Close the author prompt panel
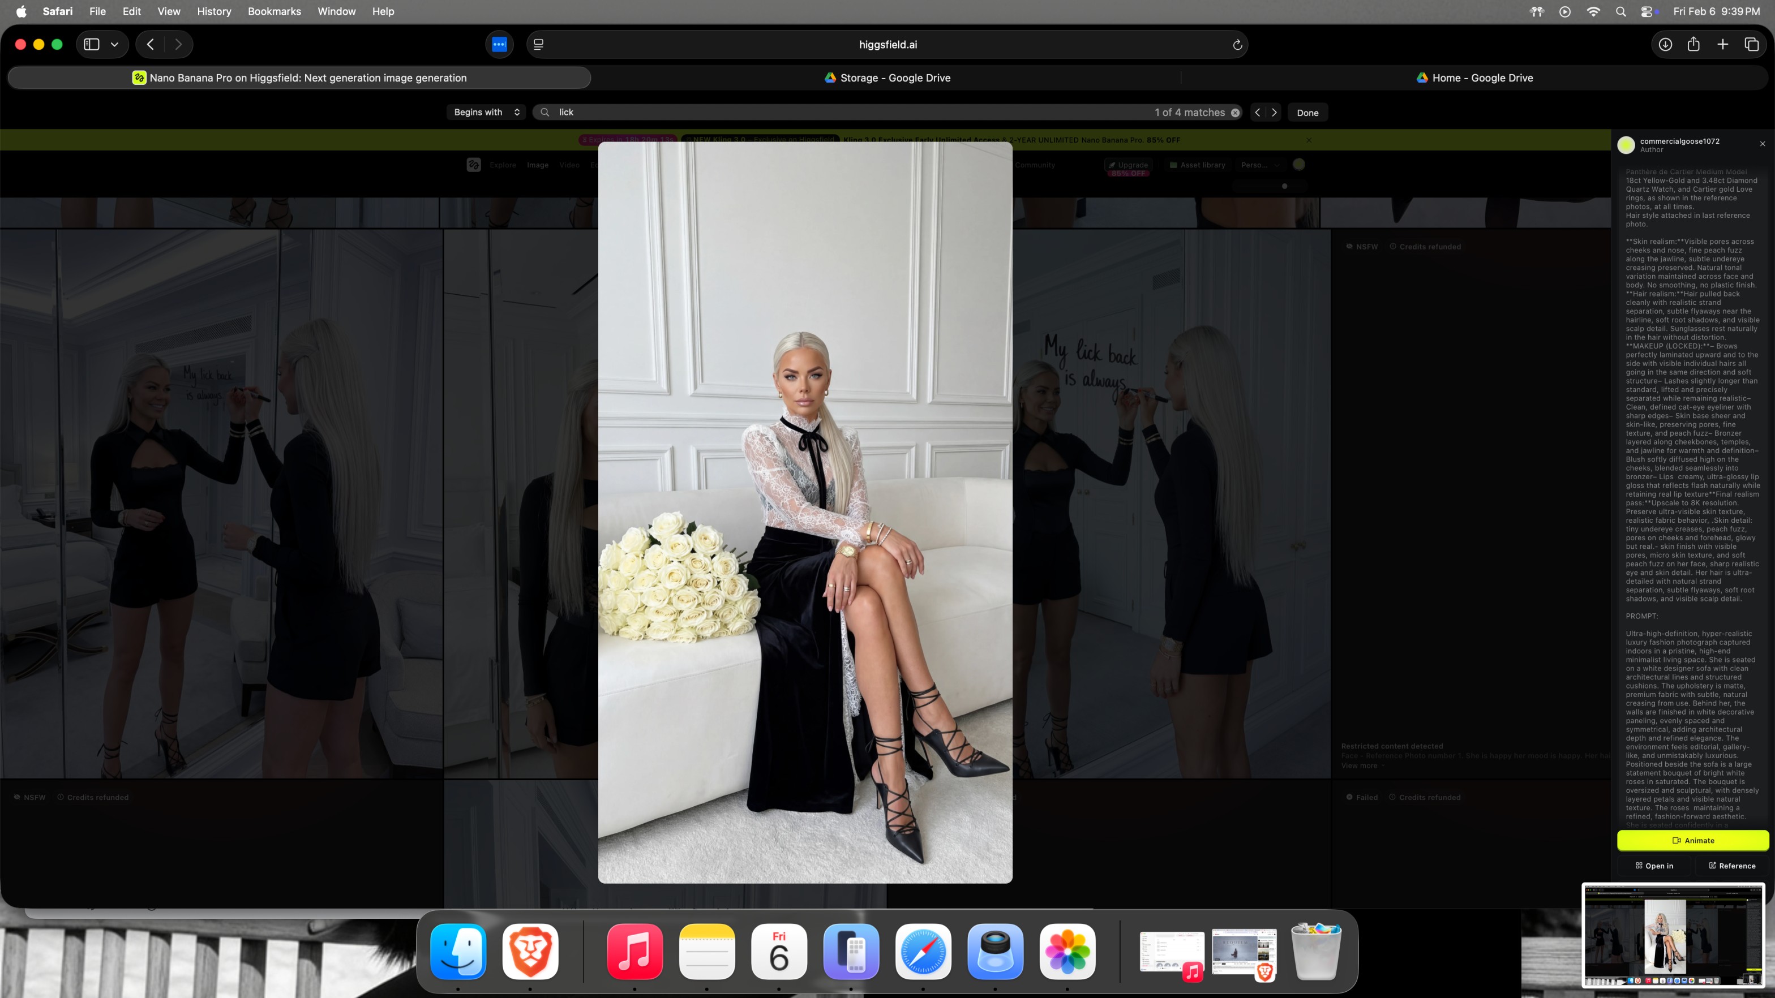1775x998 pixels. point(1763,143)
